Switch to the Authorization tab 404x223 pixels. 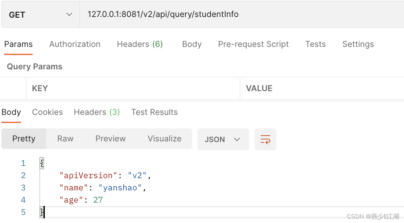click(x=75, y=44)
